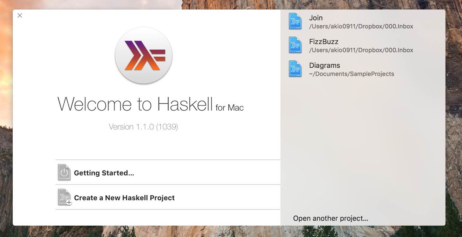Click the FizzBuzz project file icon
The image size is (462, 237).
click(295, 45)
